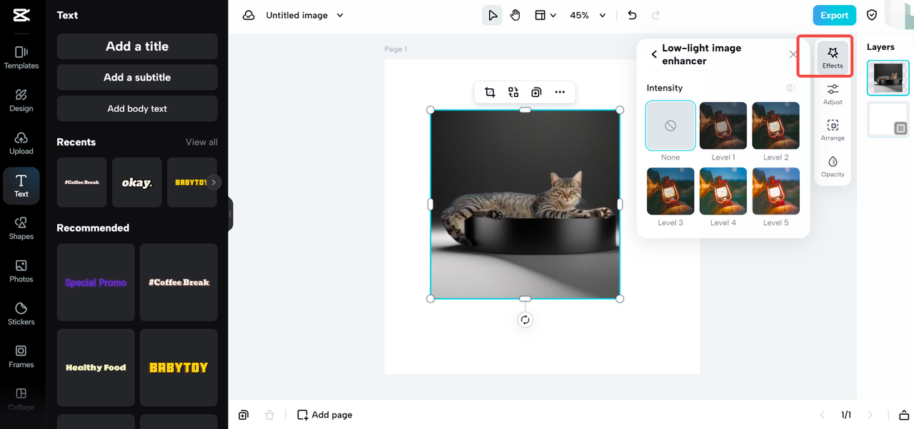Choose the Healthy Food recommended text
The width and height of the screenshot is (914, 429).
click(x=96, y=368)
